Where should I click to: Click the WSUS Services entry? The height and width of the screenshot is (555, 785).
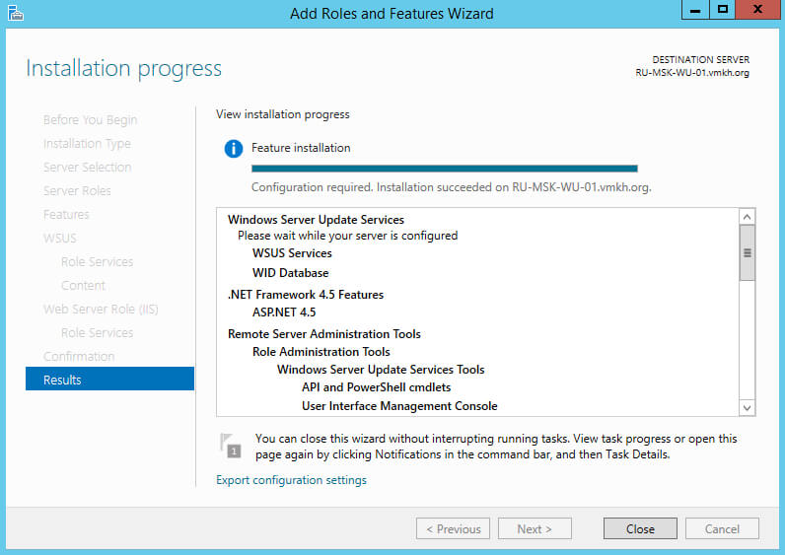coord(292,253)
